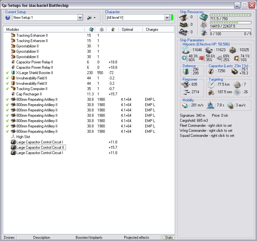Click the thermal resistance flame icon
The width and height of the screenshot is (257, 241).
pyautogui.click(x=202, y=58)
